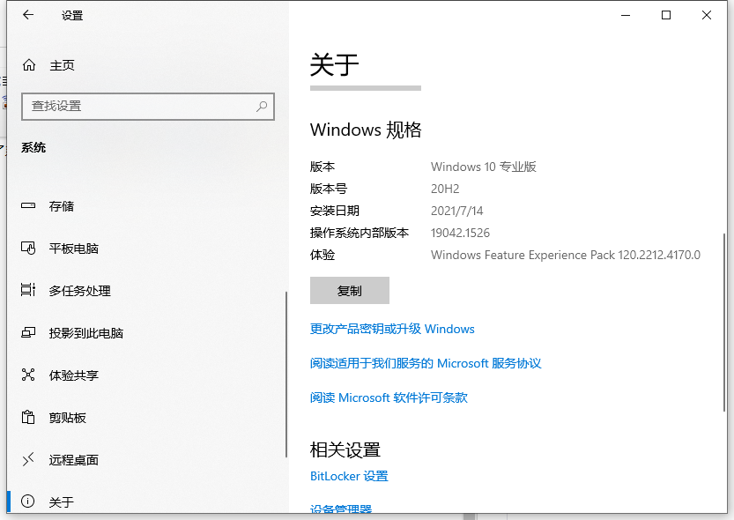Select 关于 in the sidebar
Image resolution: width=734 pixels, height=520 pixels.
pos(61,502)
